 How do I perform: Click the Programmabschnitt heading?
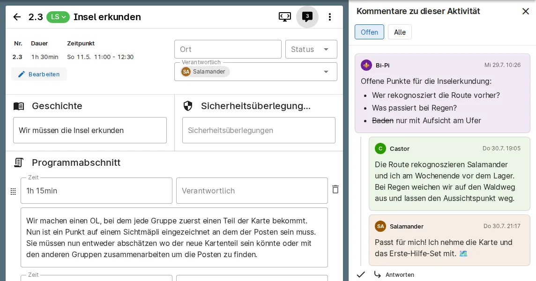click(76, 163)
